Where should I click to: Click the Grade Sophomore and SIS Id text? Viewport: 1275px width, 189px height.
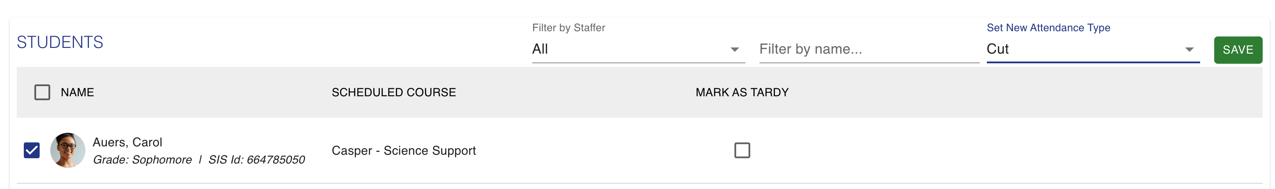[x=199, y=160]
